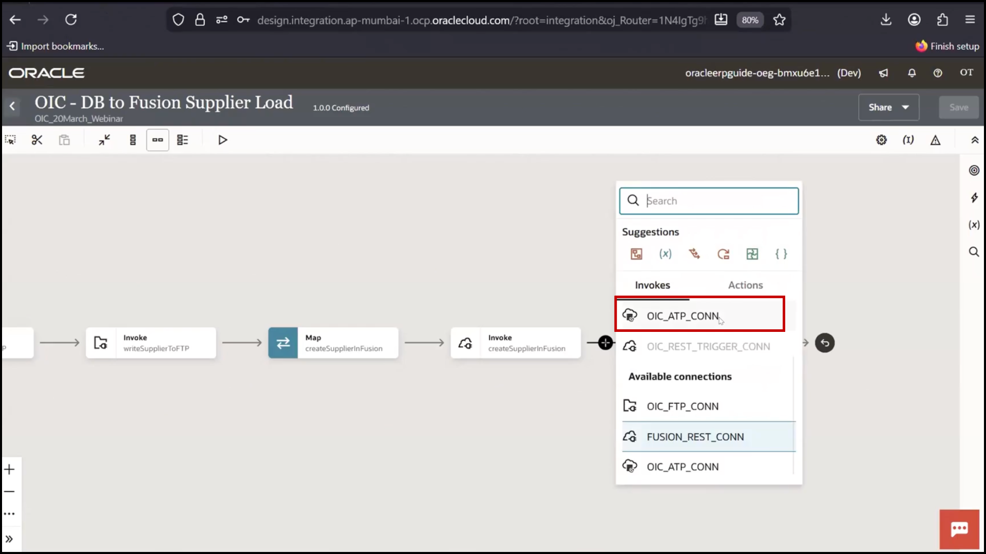The image size is (986, 554).
Task: Open the OT user profile menu
Action: (x=966, y=72)
